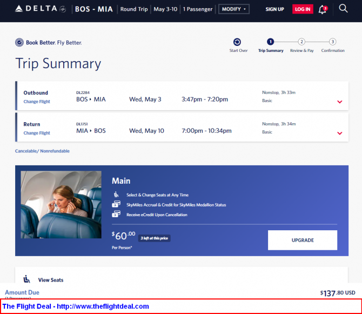Expand the Return flight details chevron
362x314 pixels.
point(340,133)
